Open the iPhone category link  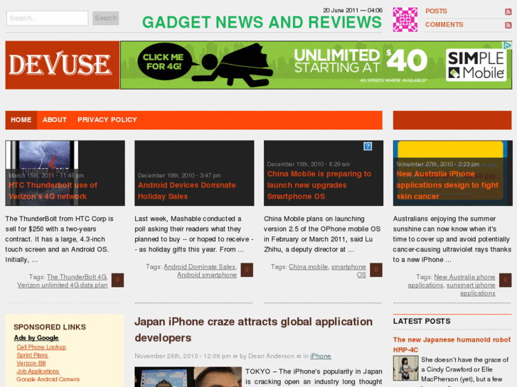point(321,356)
